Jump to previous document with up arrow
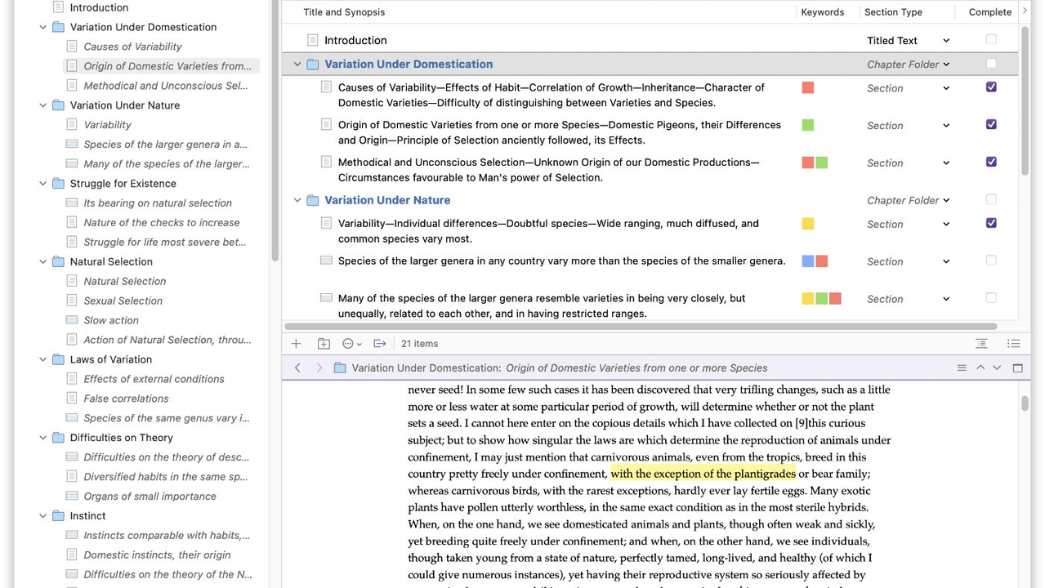The width and height of the screenshot is (1045, 588). pos(980,368)
